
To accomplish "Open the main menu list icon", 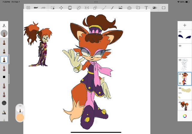I will (28, 8).
